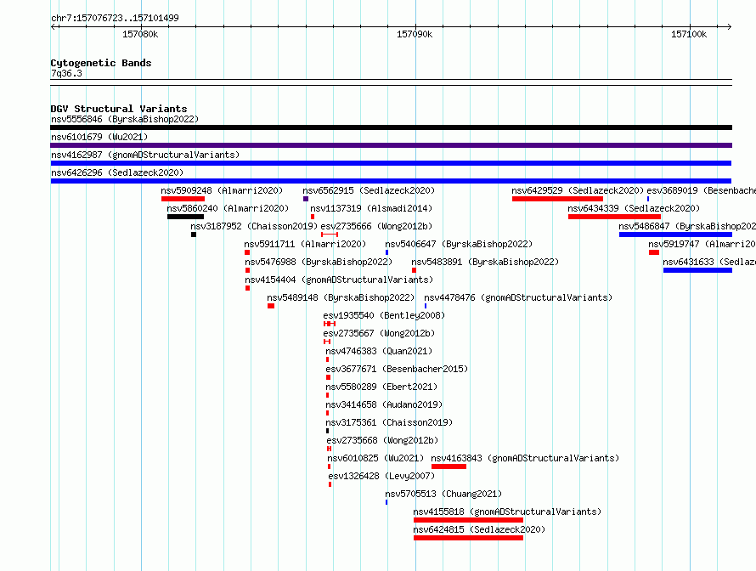Viewport: 756px width, 571px height.
Task: Open nsv5705513 (Chuang2021) label
Action: tap(443, 494)
